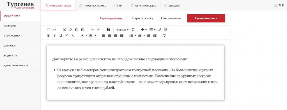This screenshot has width=287, height=110.
Task: Open the API tab
Action: tap(118, 6)
